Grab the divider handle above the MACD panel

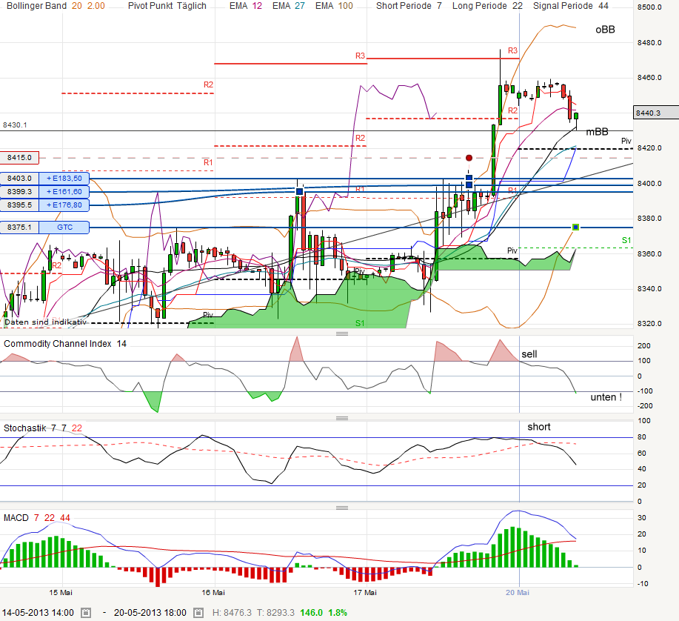(x=342, y=508)
